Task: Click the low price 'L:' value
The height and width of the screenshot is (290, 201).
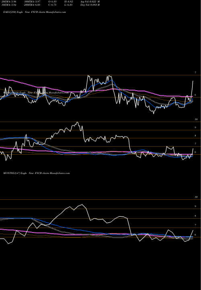Action: (68, 5)
